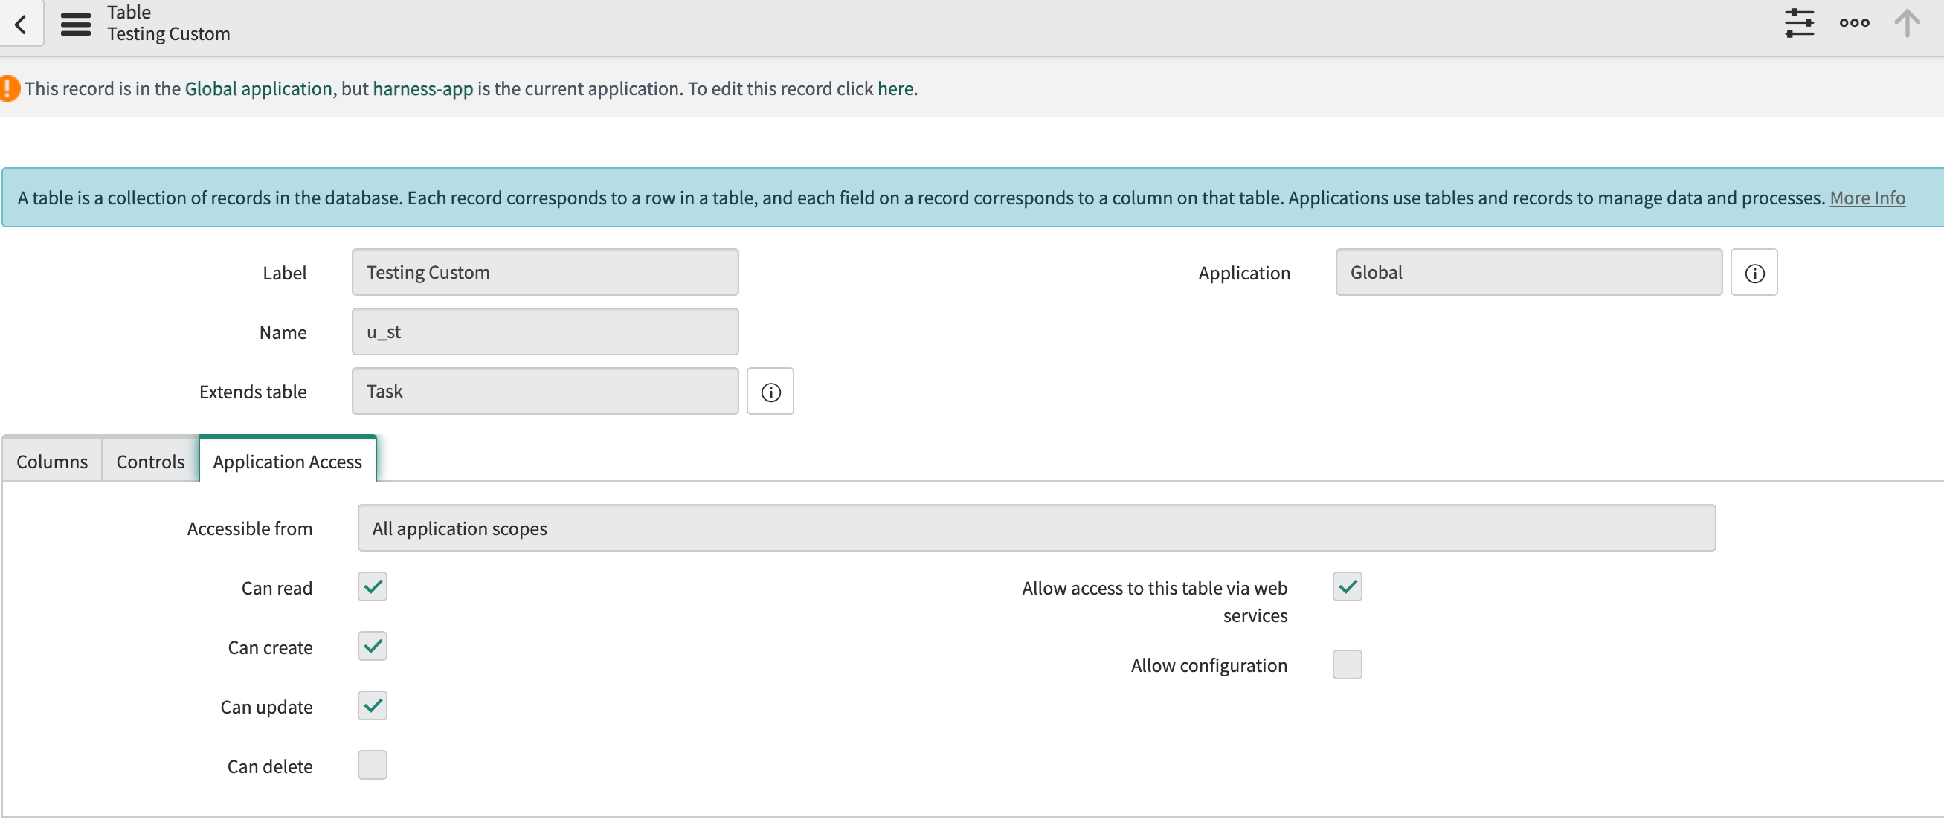Viewport: 1944px width, 834px height.
Task: Open the form personalization sliders icon
Action: click(x=1799, y=22)
